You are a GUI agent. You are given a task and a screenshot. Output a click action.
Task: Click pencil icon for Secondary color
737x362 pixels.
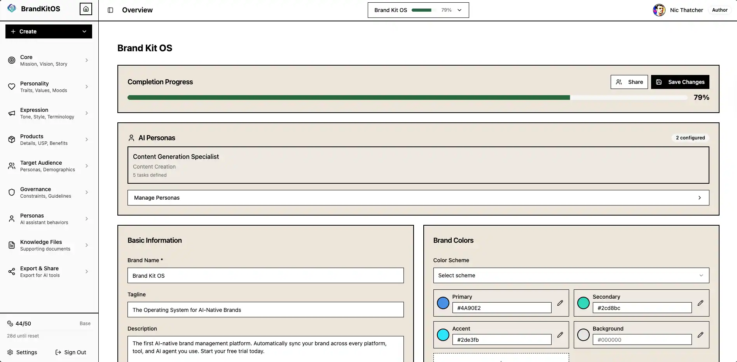700,303
